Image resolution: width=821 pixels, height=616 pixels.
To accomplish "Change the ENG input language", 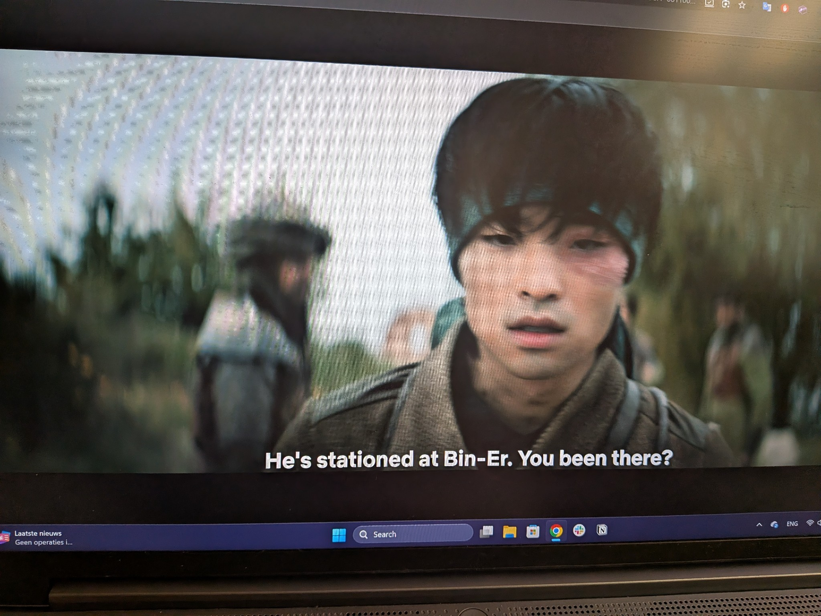I will point(792,523).
